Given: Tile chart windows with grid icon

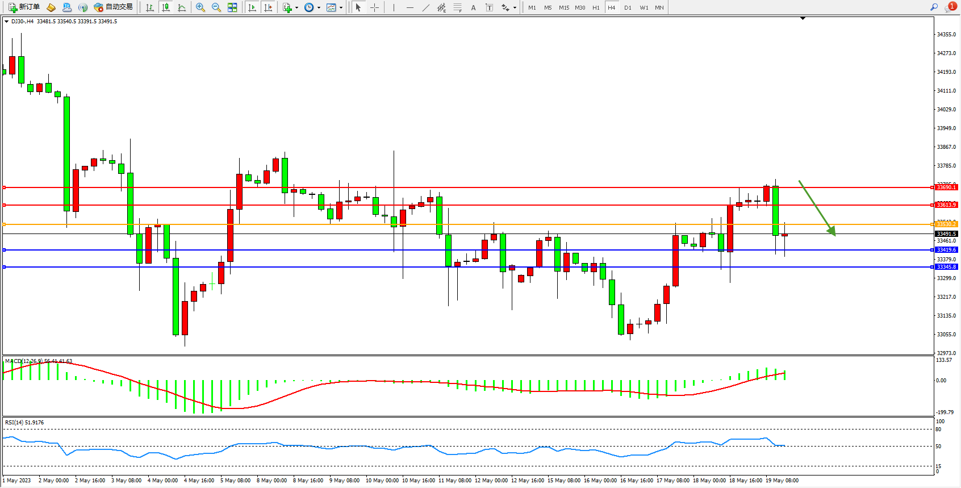Looking at the screenshot, I should (232, 7).
